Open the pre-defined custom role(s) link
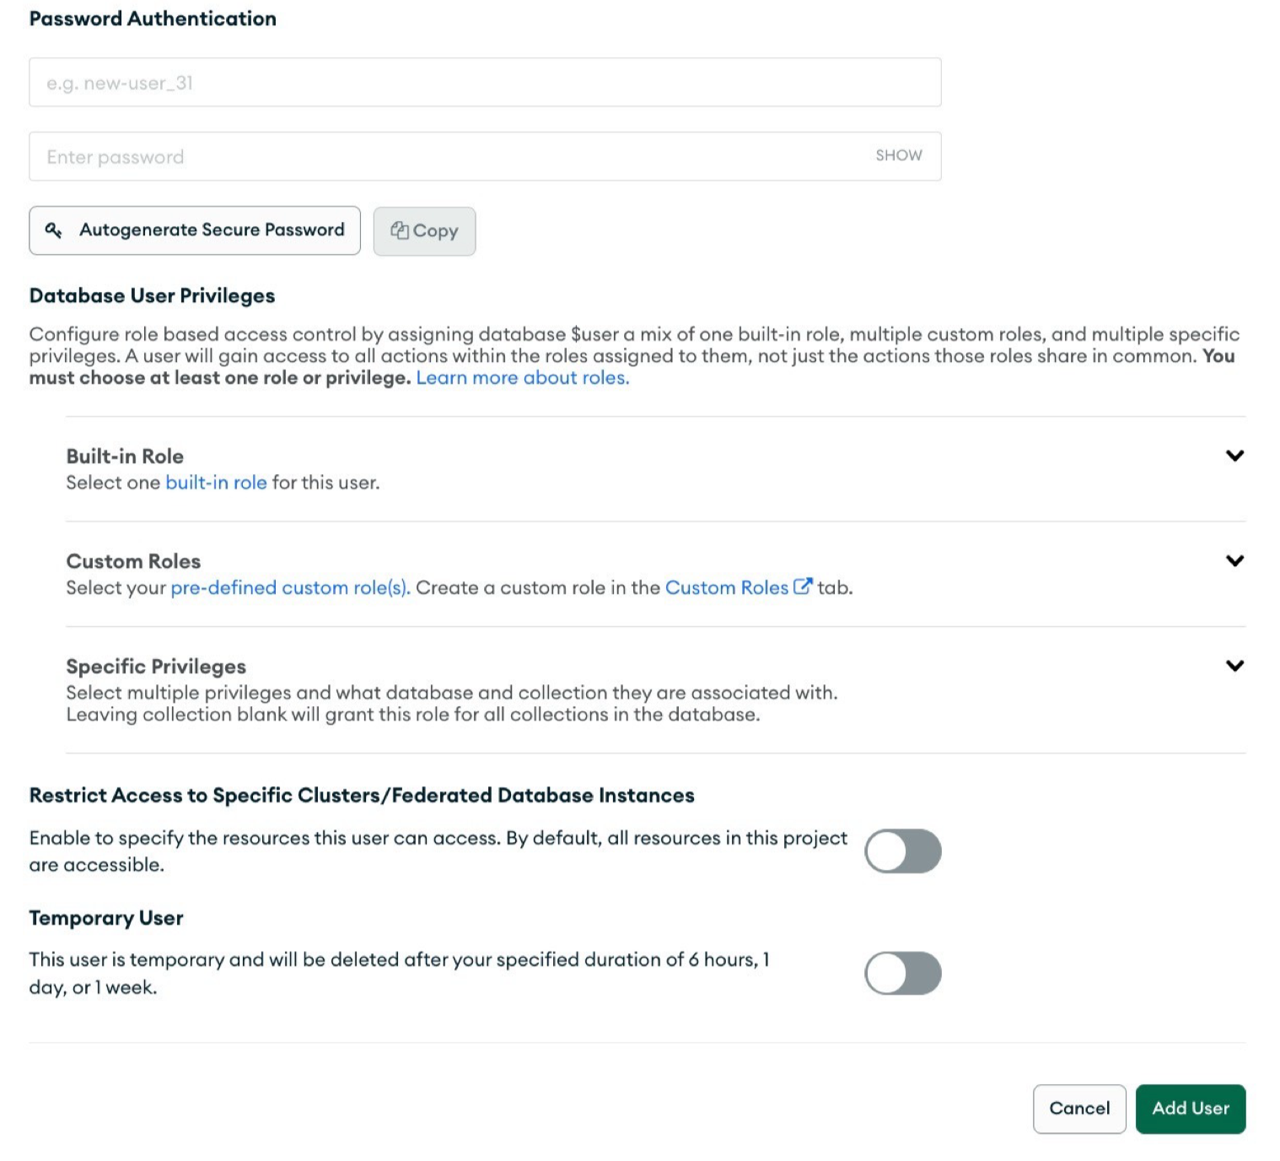Screen dimensions: 1280x1161 coord(290,588)
